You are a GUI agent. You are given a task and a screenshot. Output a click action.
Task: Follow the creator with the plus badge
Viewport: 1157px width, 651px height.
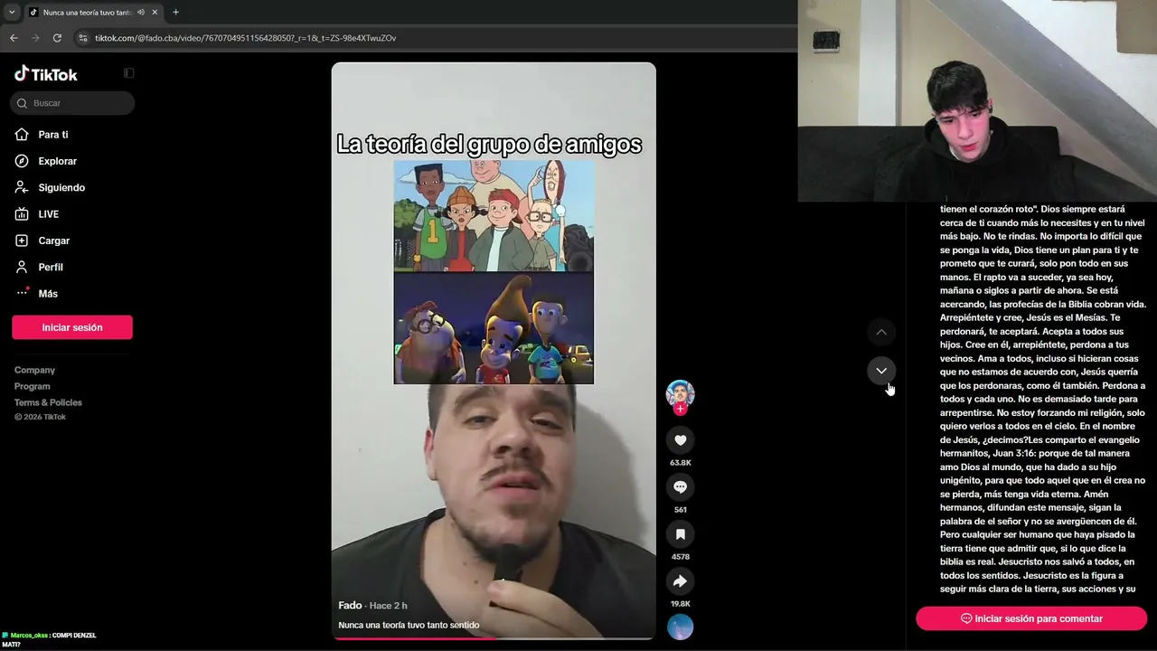(x=681, y=409)
